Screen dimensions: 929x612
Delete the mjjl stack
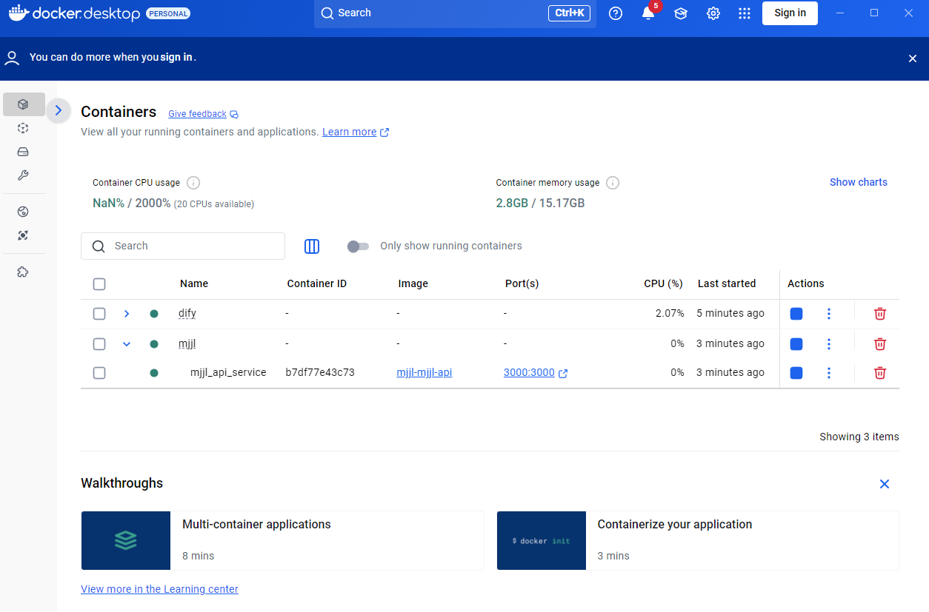point(880,344)
